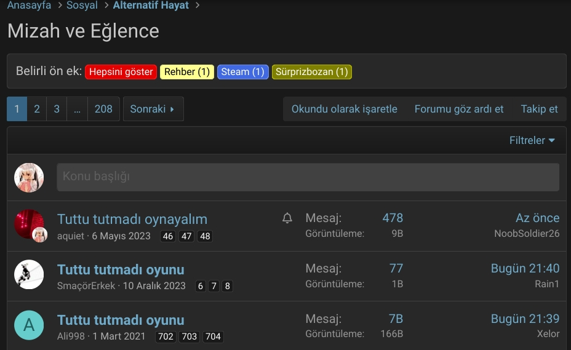Open Alternatif Hayat breadcrumb link
The width and height of the screenshot is (571, 350).
pyautogui.click(x=151, y=5)
